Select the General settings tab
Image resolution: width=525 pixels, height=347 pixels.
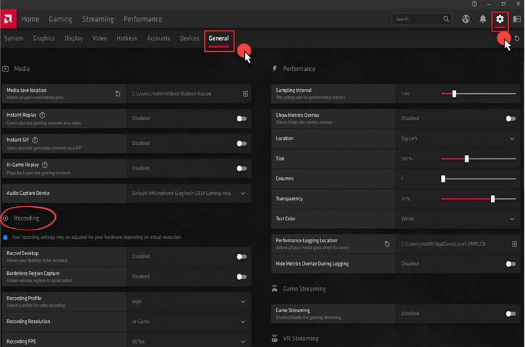point(219,38)
